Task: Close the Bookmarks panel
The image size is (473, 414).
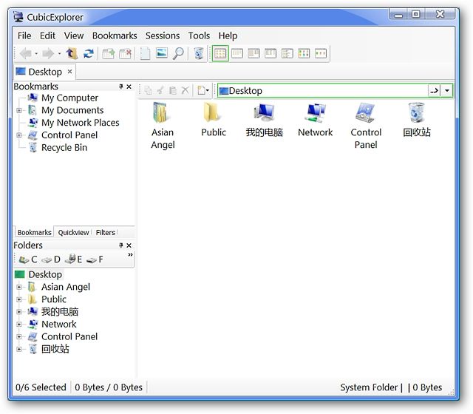Action: click(x=129, y=86)
